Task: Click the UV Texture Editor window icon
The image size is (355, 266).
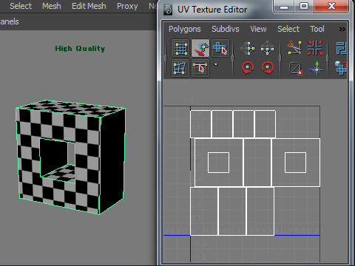Action: (169, 10)
